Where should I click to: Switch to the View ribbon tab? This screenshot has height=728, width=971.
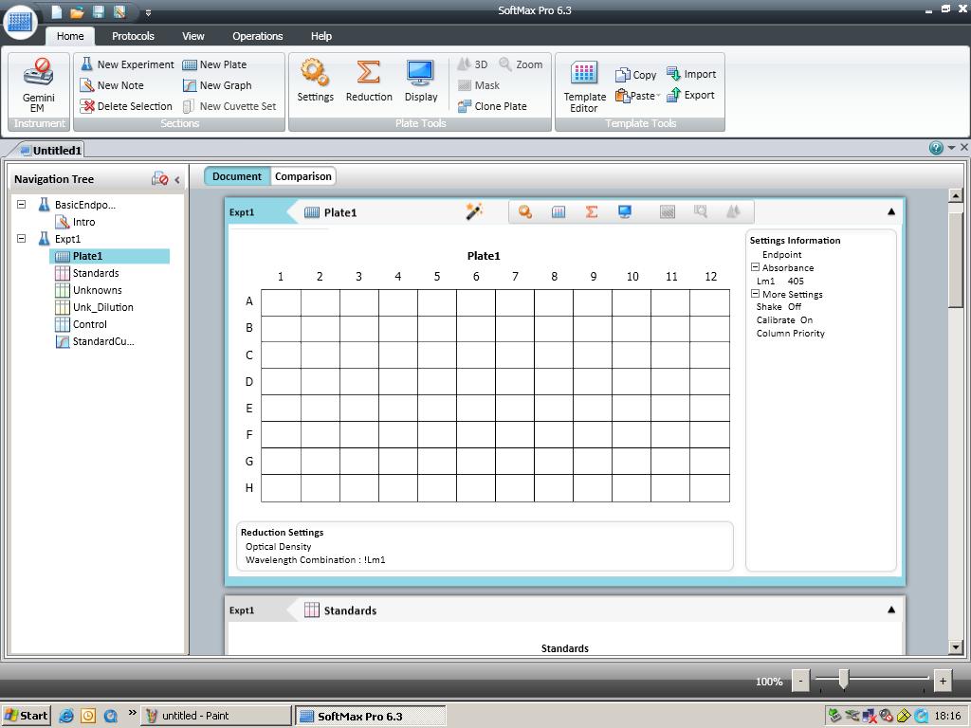[x=193, y=36]
